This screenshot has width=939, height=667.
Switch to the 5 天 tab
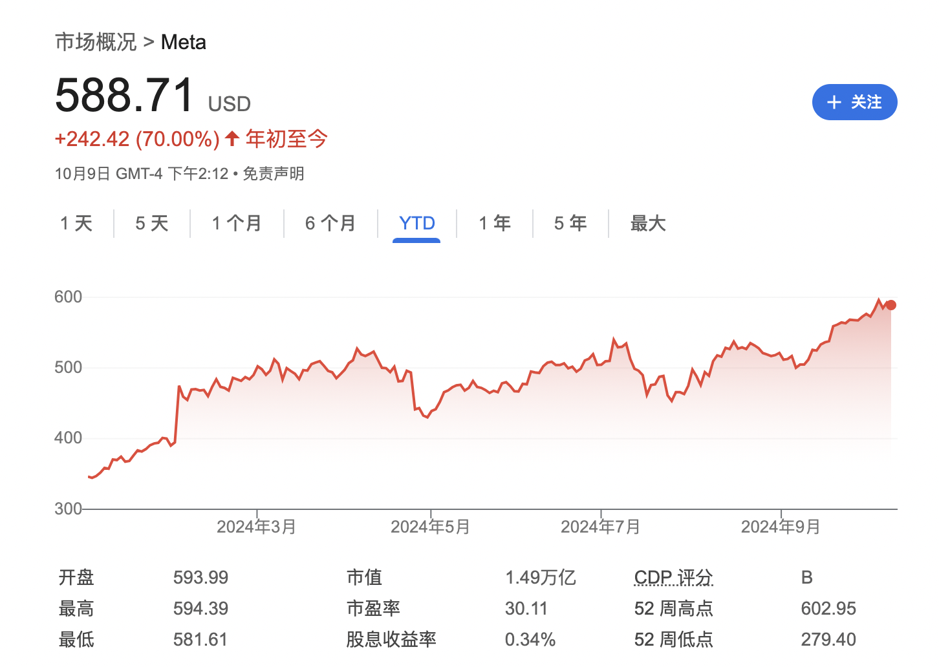[x=152, y=224]
